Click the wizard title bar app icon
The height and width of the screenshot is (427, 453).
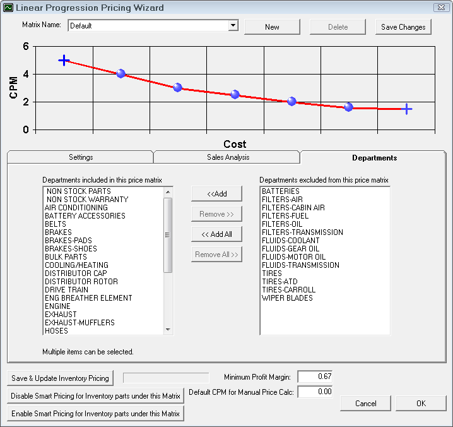pyautogui.click(x=8, y=8)
